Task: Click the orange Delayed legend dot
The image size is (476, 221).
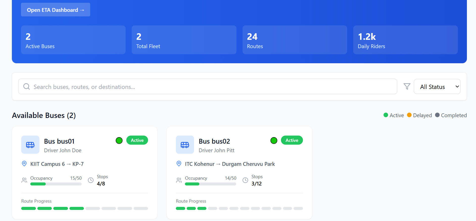Action: point(409,115)
